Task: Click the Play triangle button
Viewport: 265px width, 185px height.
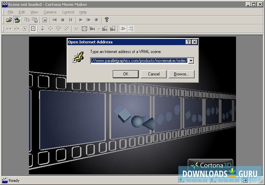Action: pyautogui.click(x=81, y=20)
